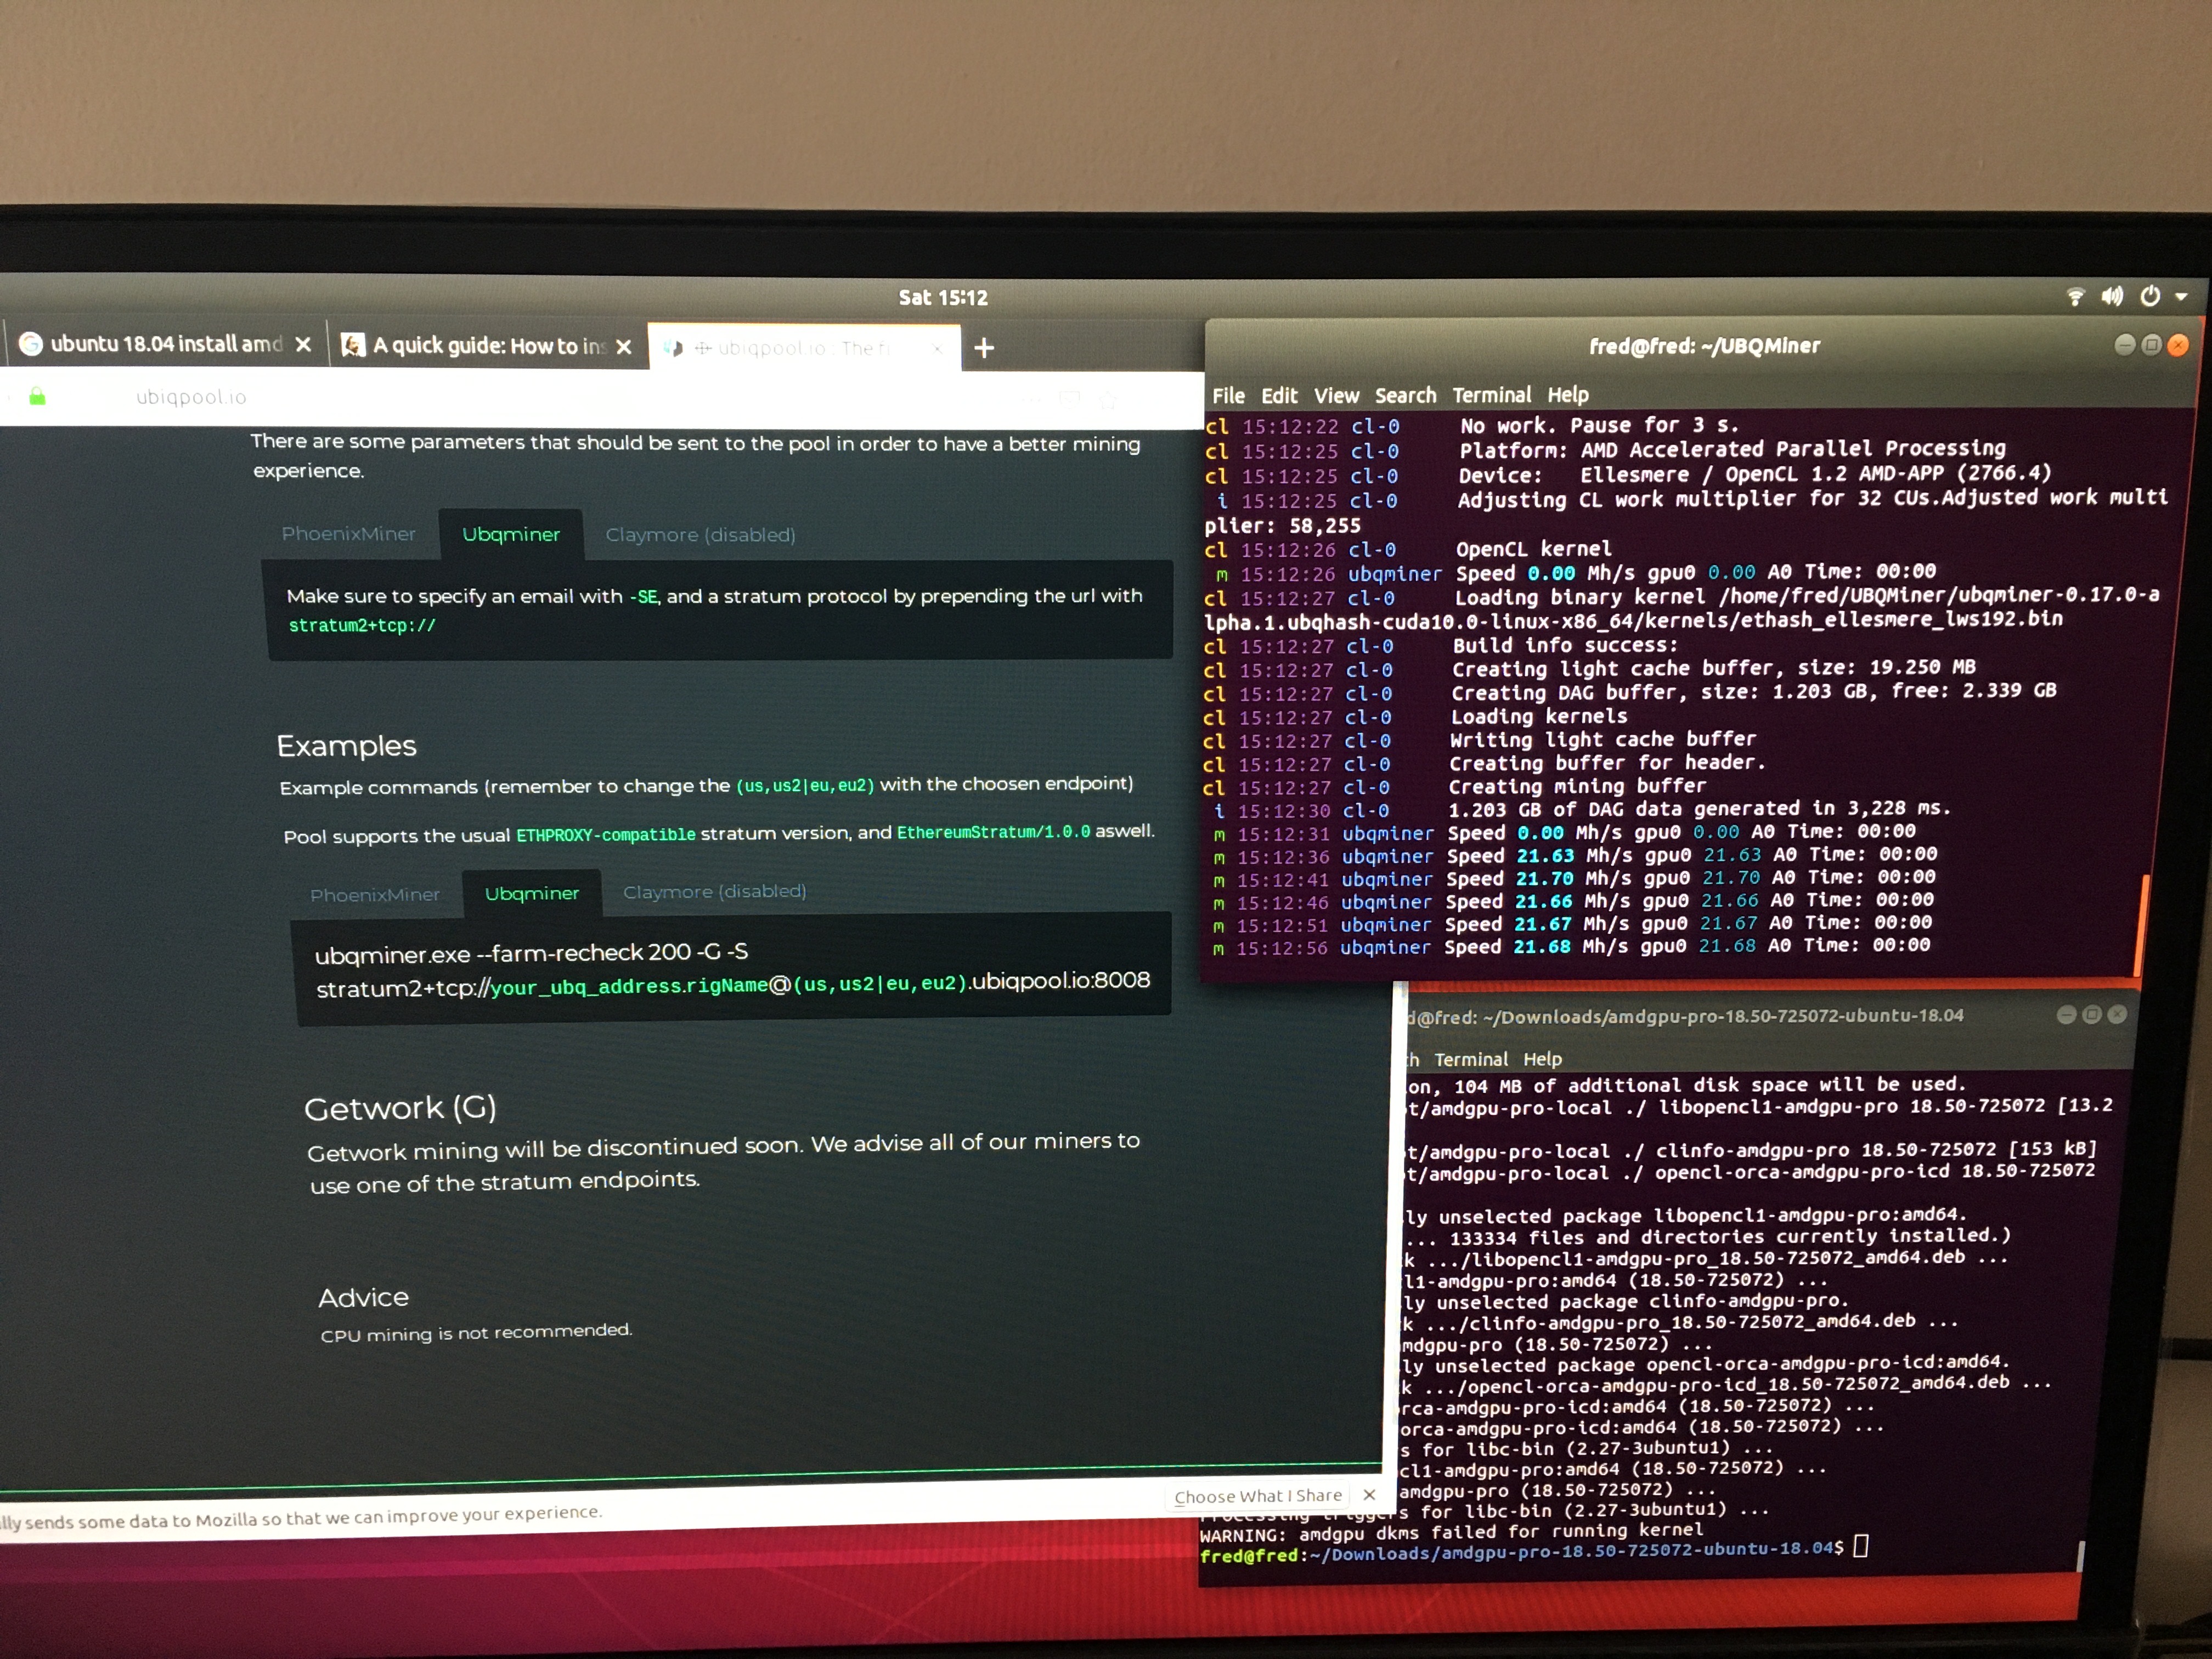Click the green padlock icon in the address bar
The height and width of the screenshot is (1659, 2212).
[37, 397]
